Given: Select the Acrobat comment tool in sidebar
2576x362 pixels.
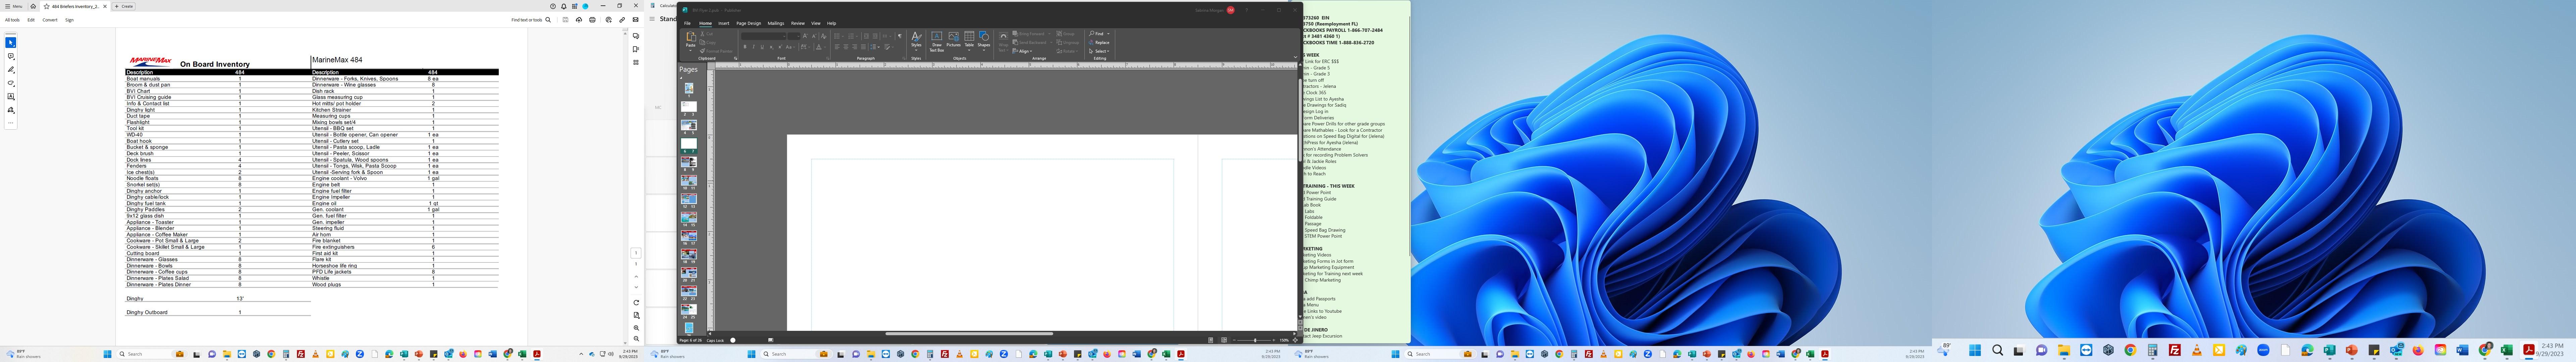Looking at the screenshot, I should coord(11,56).
